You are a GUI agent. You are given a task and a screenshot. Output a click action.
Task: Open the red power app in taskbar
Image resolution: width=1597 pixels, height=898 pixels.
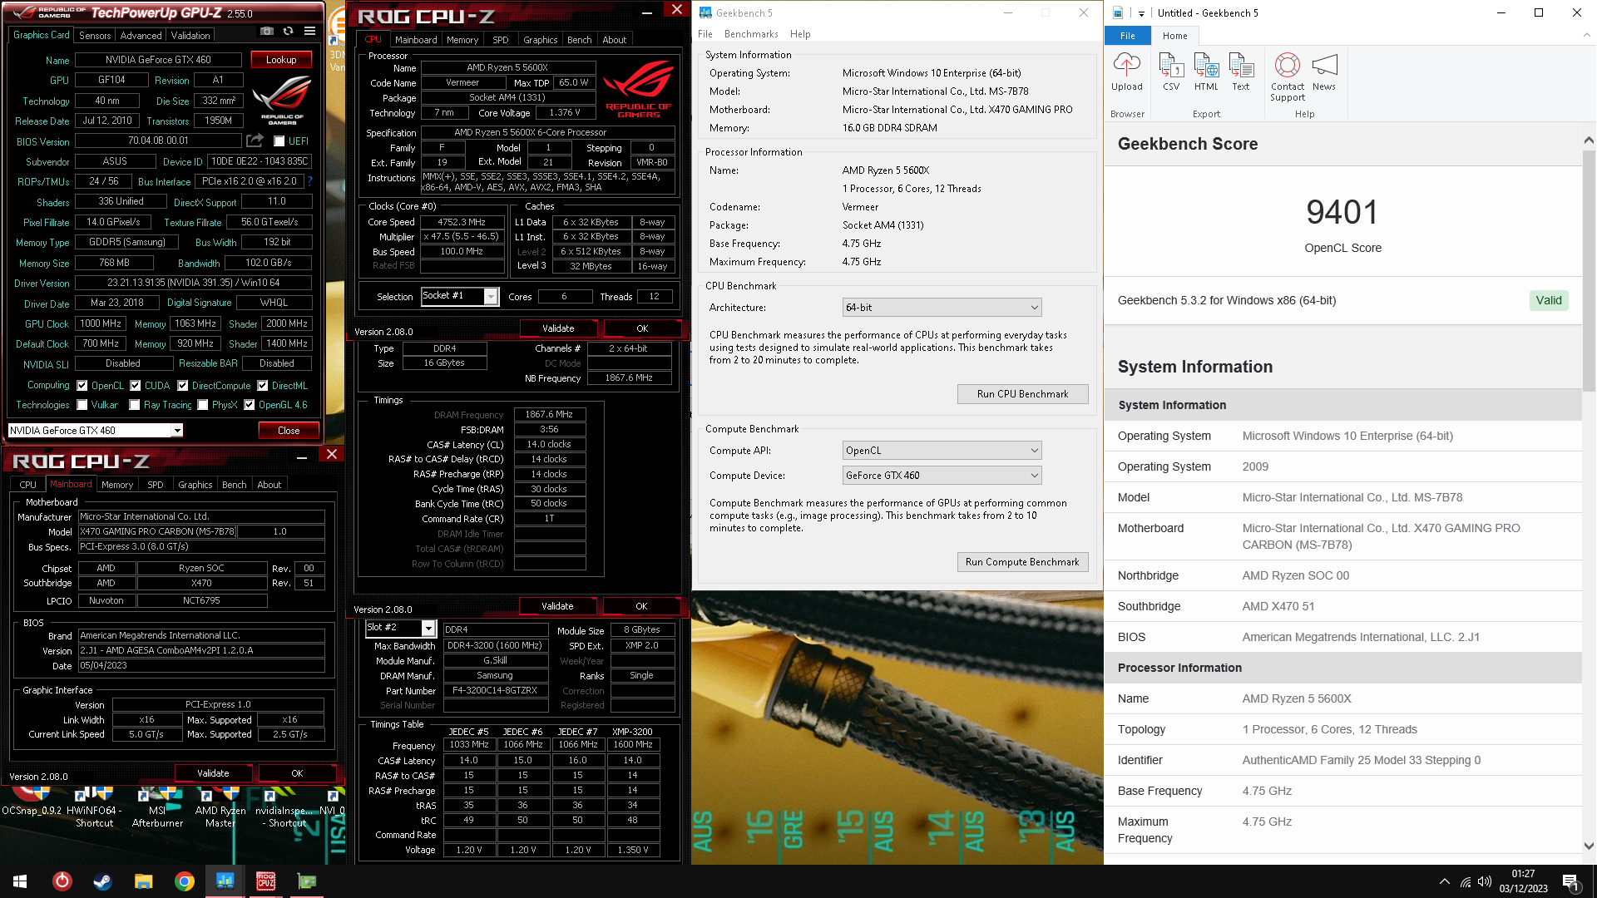pos(62,881)
